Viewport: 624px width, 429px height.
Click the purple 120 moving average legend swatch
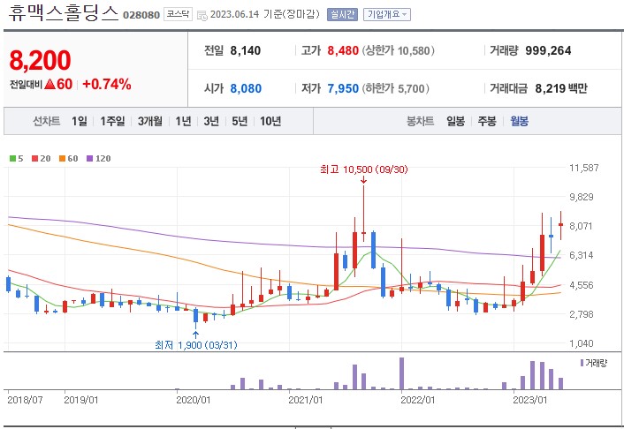[x=90, y=159]
